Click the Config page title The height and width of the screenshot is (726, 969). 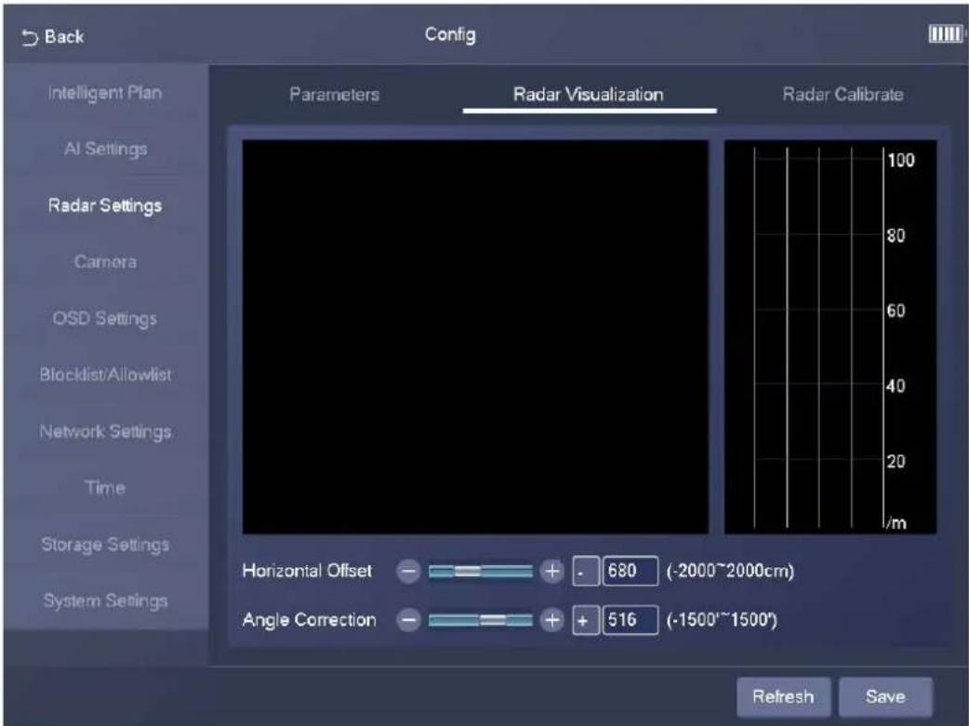coord(450,35)
